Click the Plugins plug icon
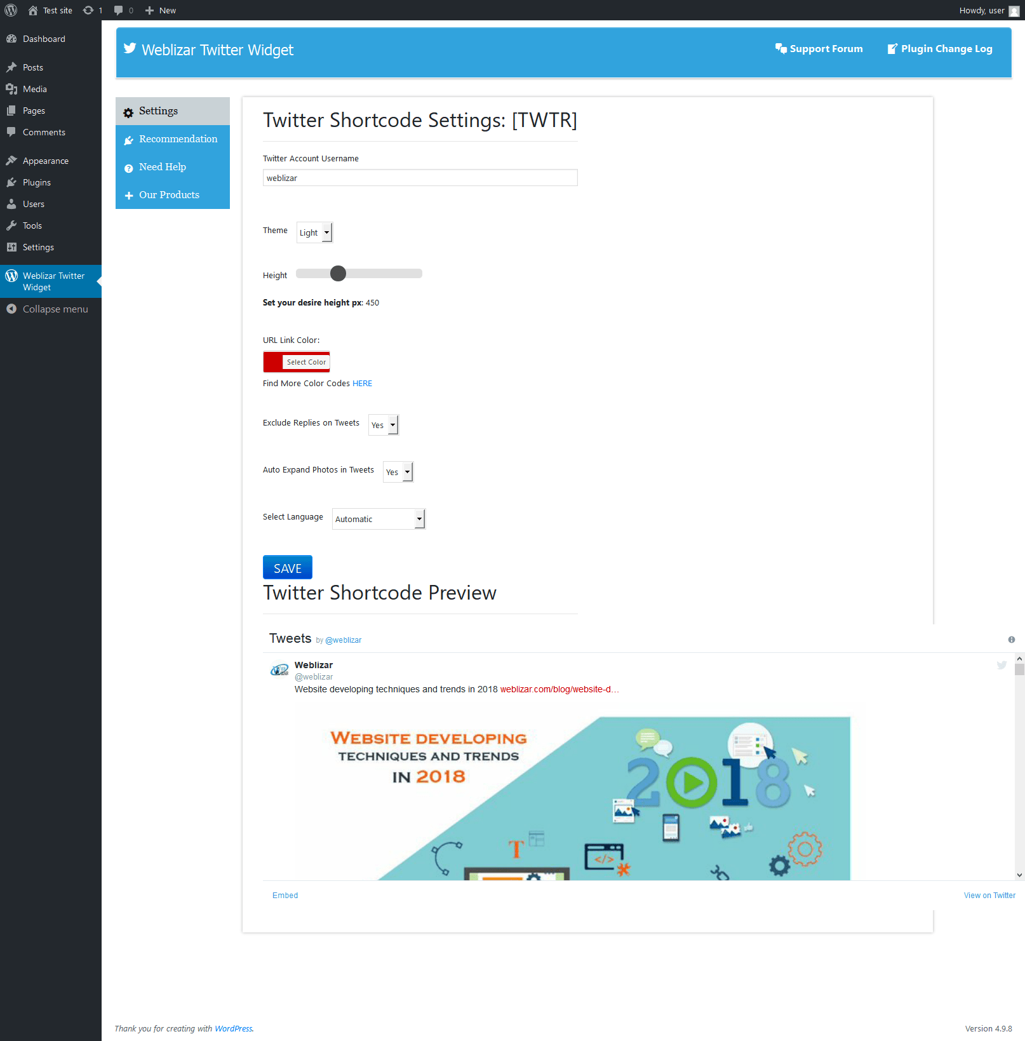This screenshot has height=1041, width=1025. coord(11,182)
